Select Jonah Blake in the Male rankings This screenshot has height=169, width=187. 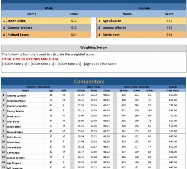[x=16, y=21]
